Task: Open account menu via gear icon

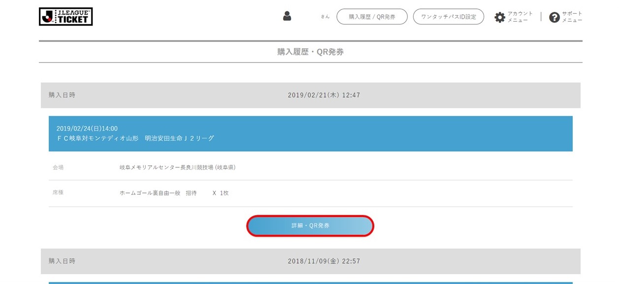Action: (x=500, y=17)
